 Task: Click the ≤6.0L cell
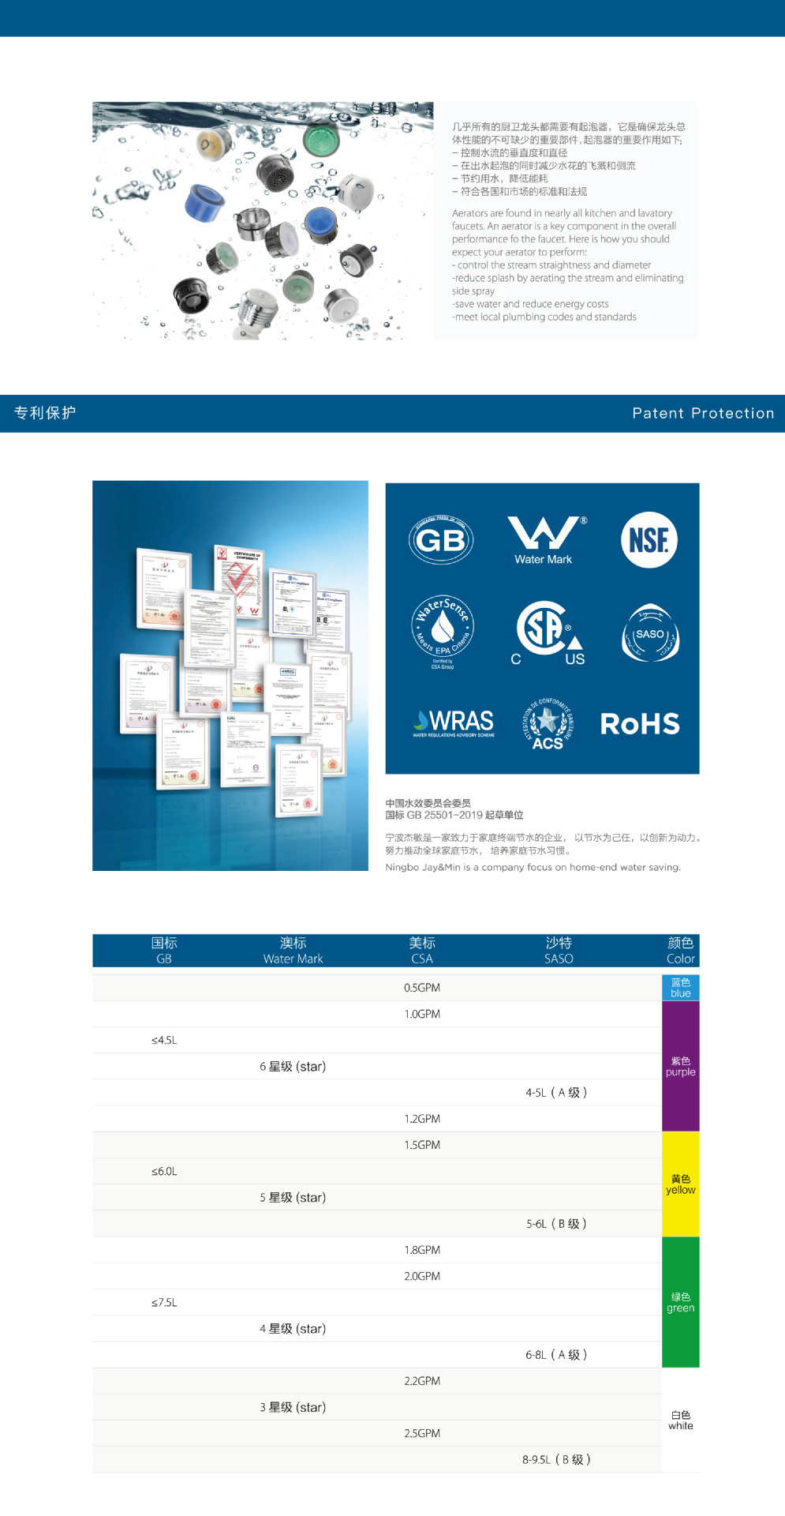point(164,1171)
